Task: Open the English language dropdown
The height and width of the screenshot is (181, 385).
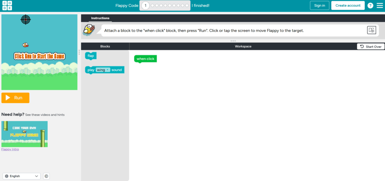Action: click(21, 176)
